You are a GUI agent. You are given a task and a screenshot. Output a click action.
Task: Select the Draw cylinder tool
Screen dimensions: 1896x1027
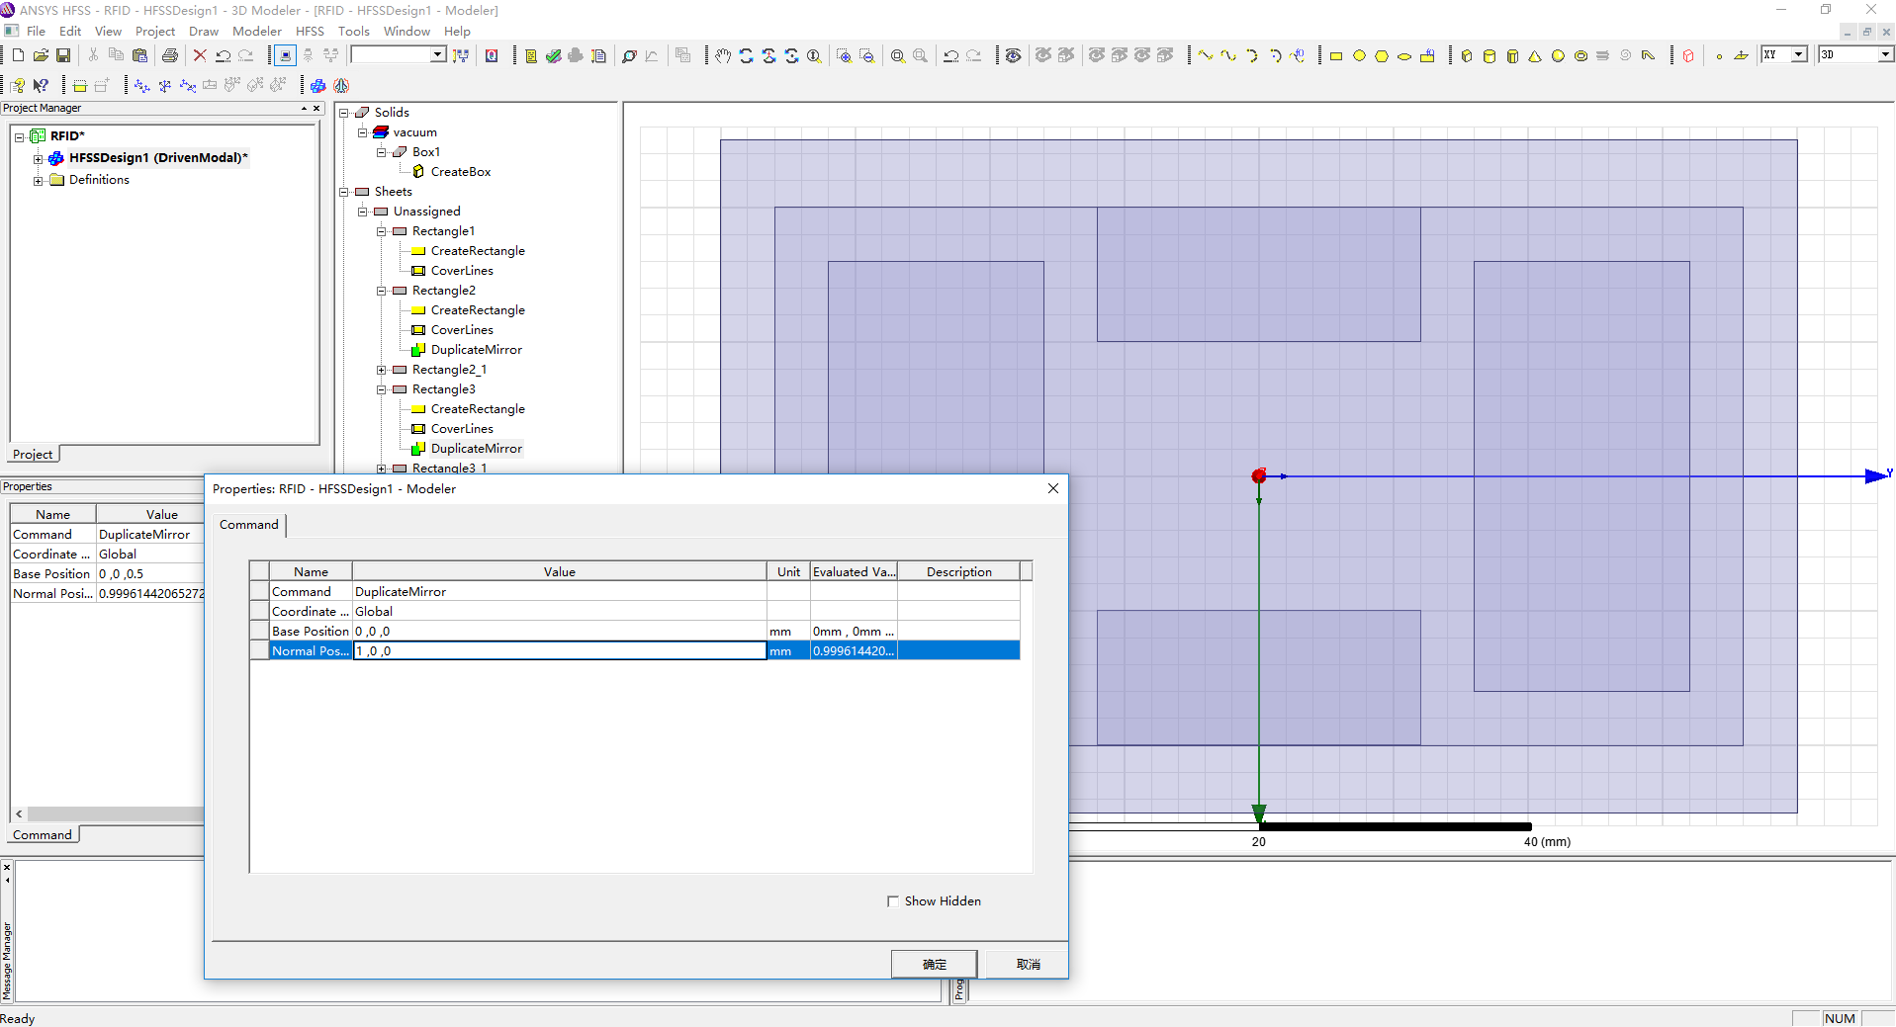coord(1490,56)
